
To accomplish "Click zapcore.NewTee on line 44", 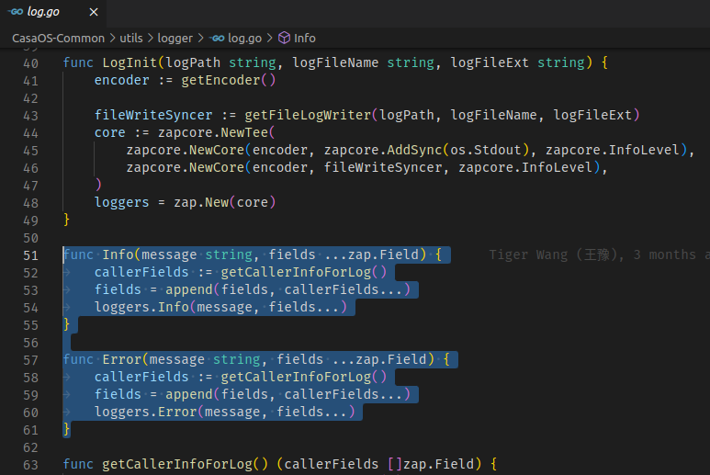I will click(x=213, y=132).
